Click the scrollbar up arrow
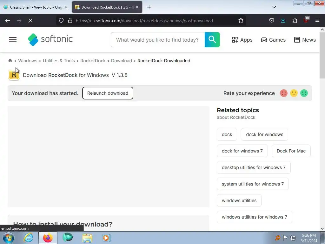Image resolution: width=325 pixels, height=244 pixels. [x=322, y=30]
